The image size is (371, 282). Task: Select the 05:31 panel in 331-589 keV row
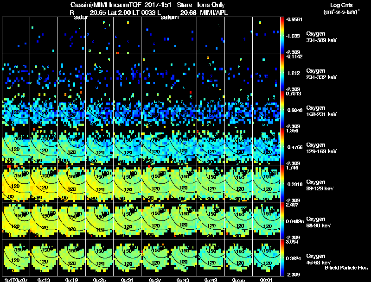[x=127, y=36]
